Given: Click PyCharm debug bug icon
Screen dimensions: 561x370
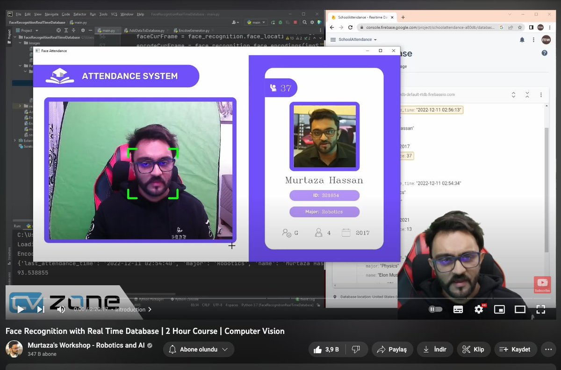Looking at the screenshot, I should pos(281,22).
